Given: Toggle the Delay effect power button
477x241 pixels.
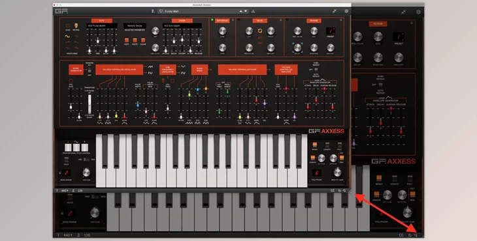Looking at the screenshot, I should click(x=239, y=20).
